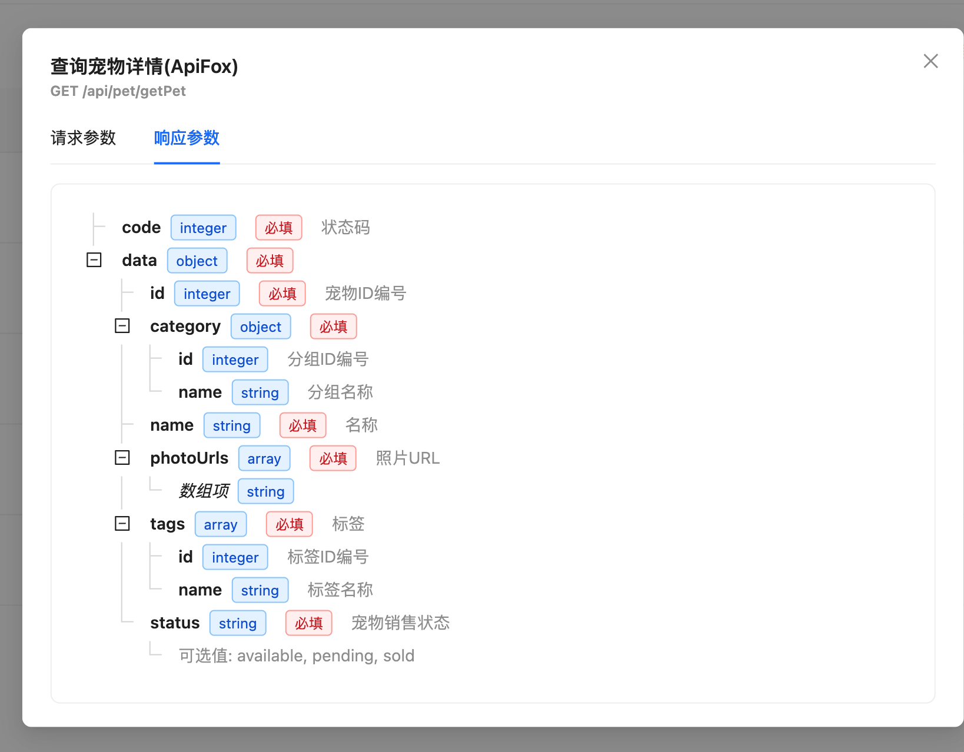Click the object type tag beside data
Viewport: 964px width, 752px height.
[197, 261]
